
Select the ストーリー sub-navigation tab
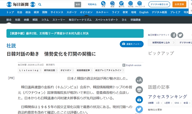pos(59,20)
